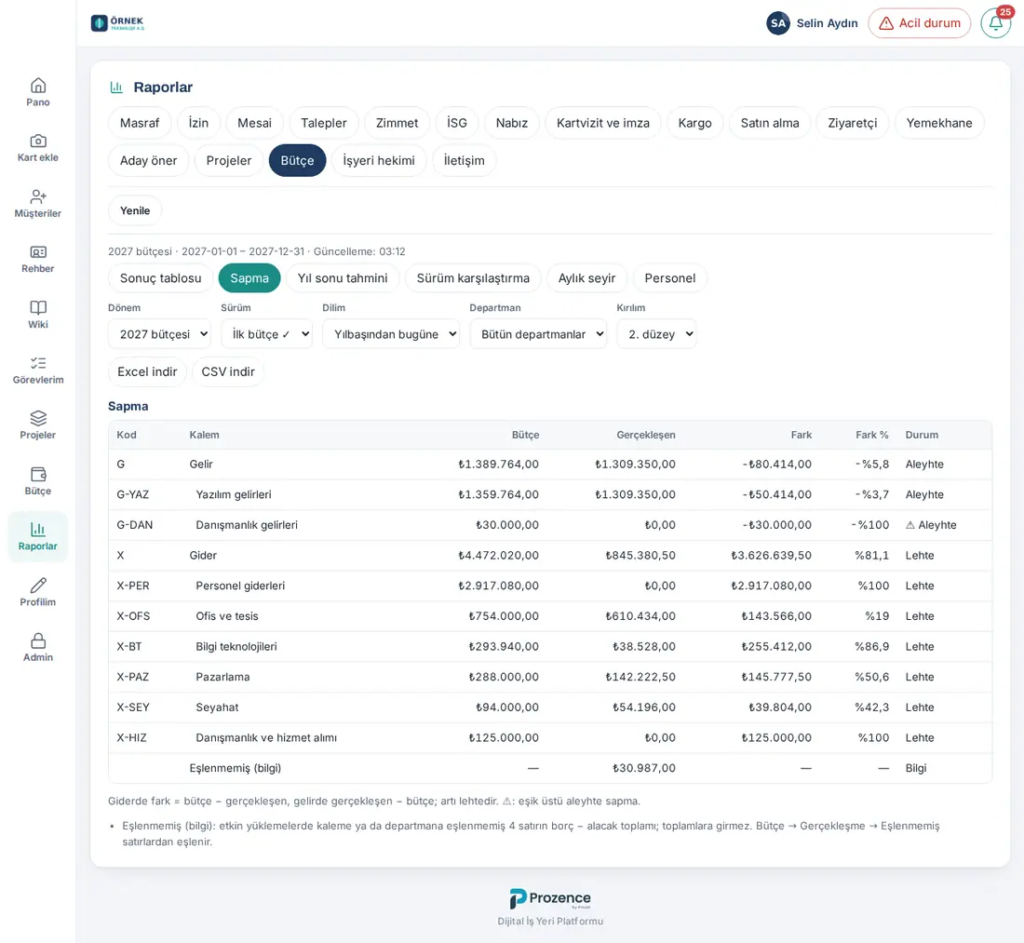Open the Wiki book icon

38,307
